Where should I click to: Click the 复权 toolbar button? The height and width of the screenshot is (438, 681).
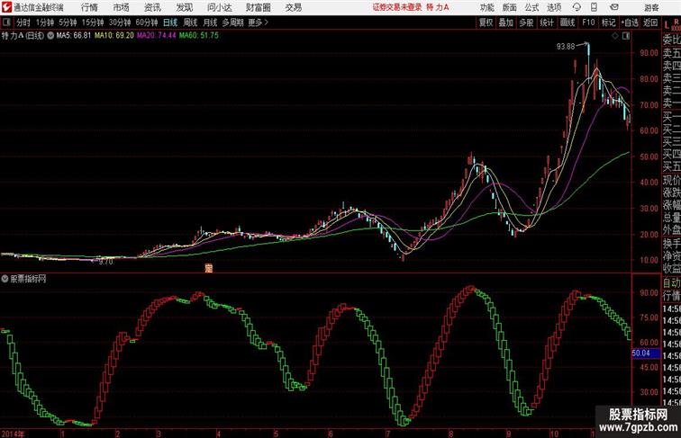pos(486,22)
